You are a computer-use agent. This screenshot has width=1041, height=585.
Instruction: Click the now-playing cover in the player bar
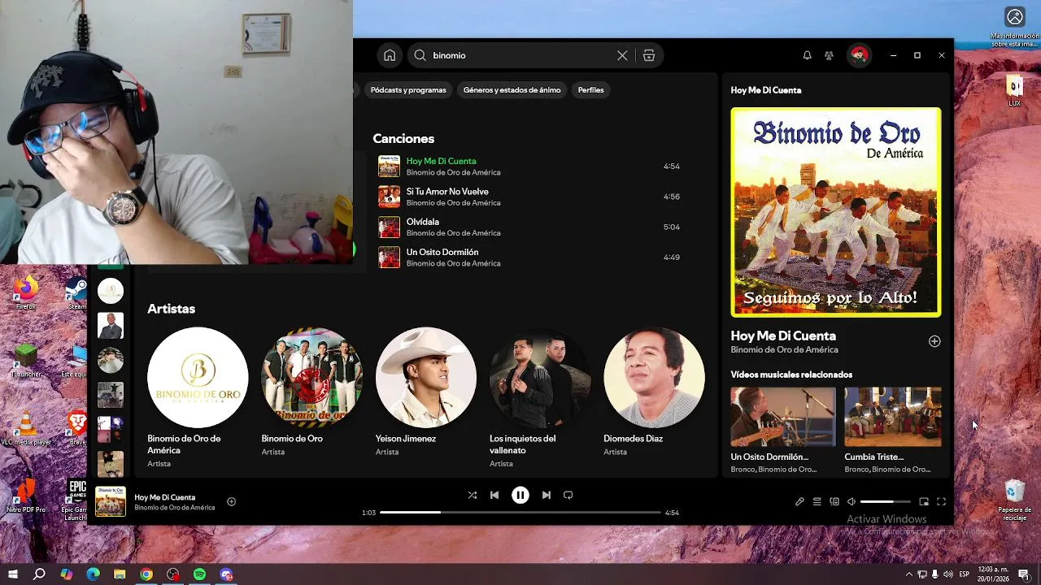pos(111,501)
